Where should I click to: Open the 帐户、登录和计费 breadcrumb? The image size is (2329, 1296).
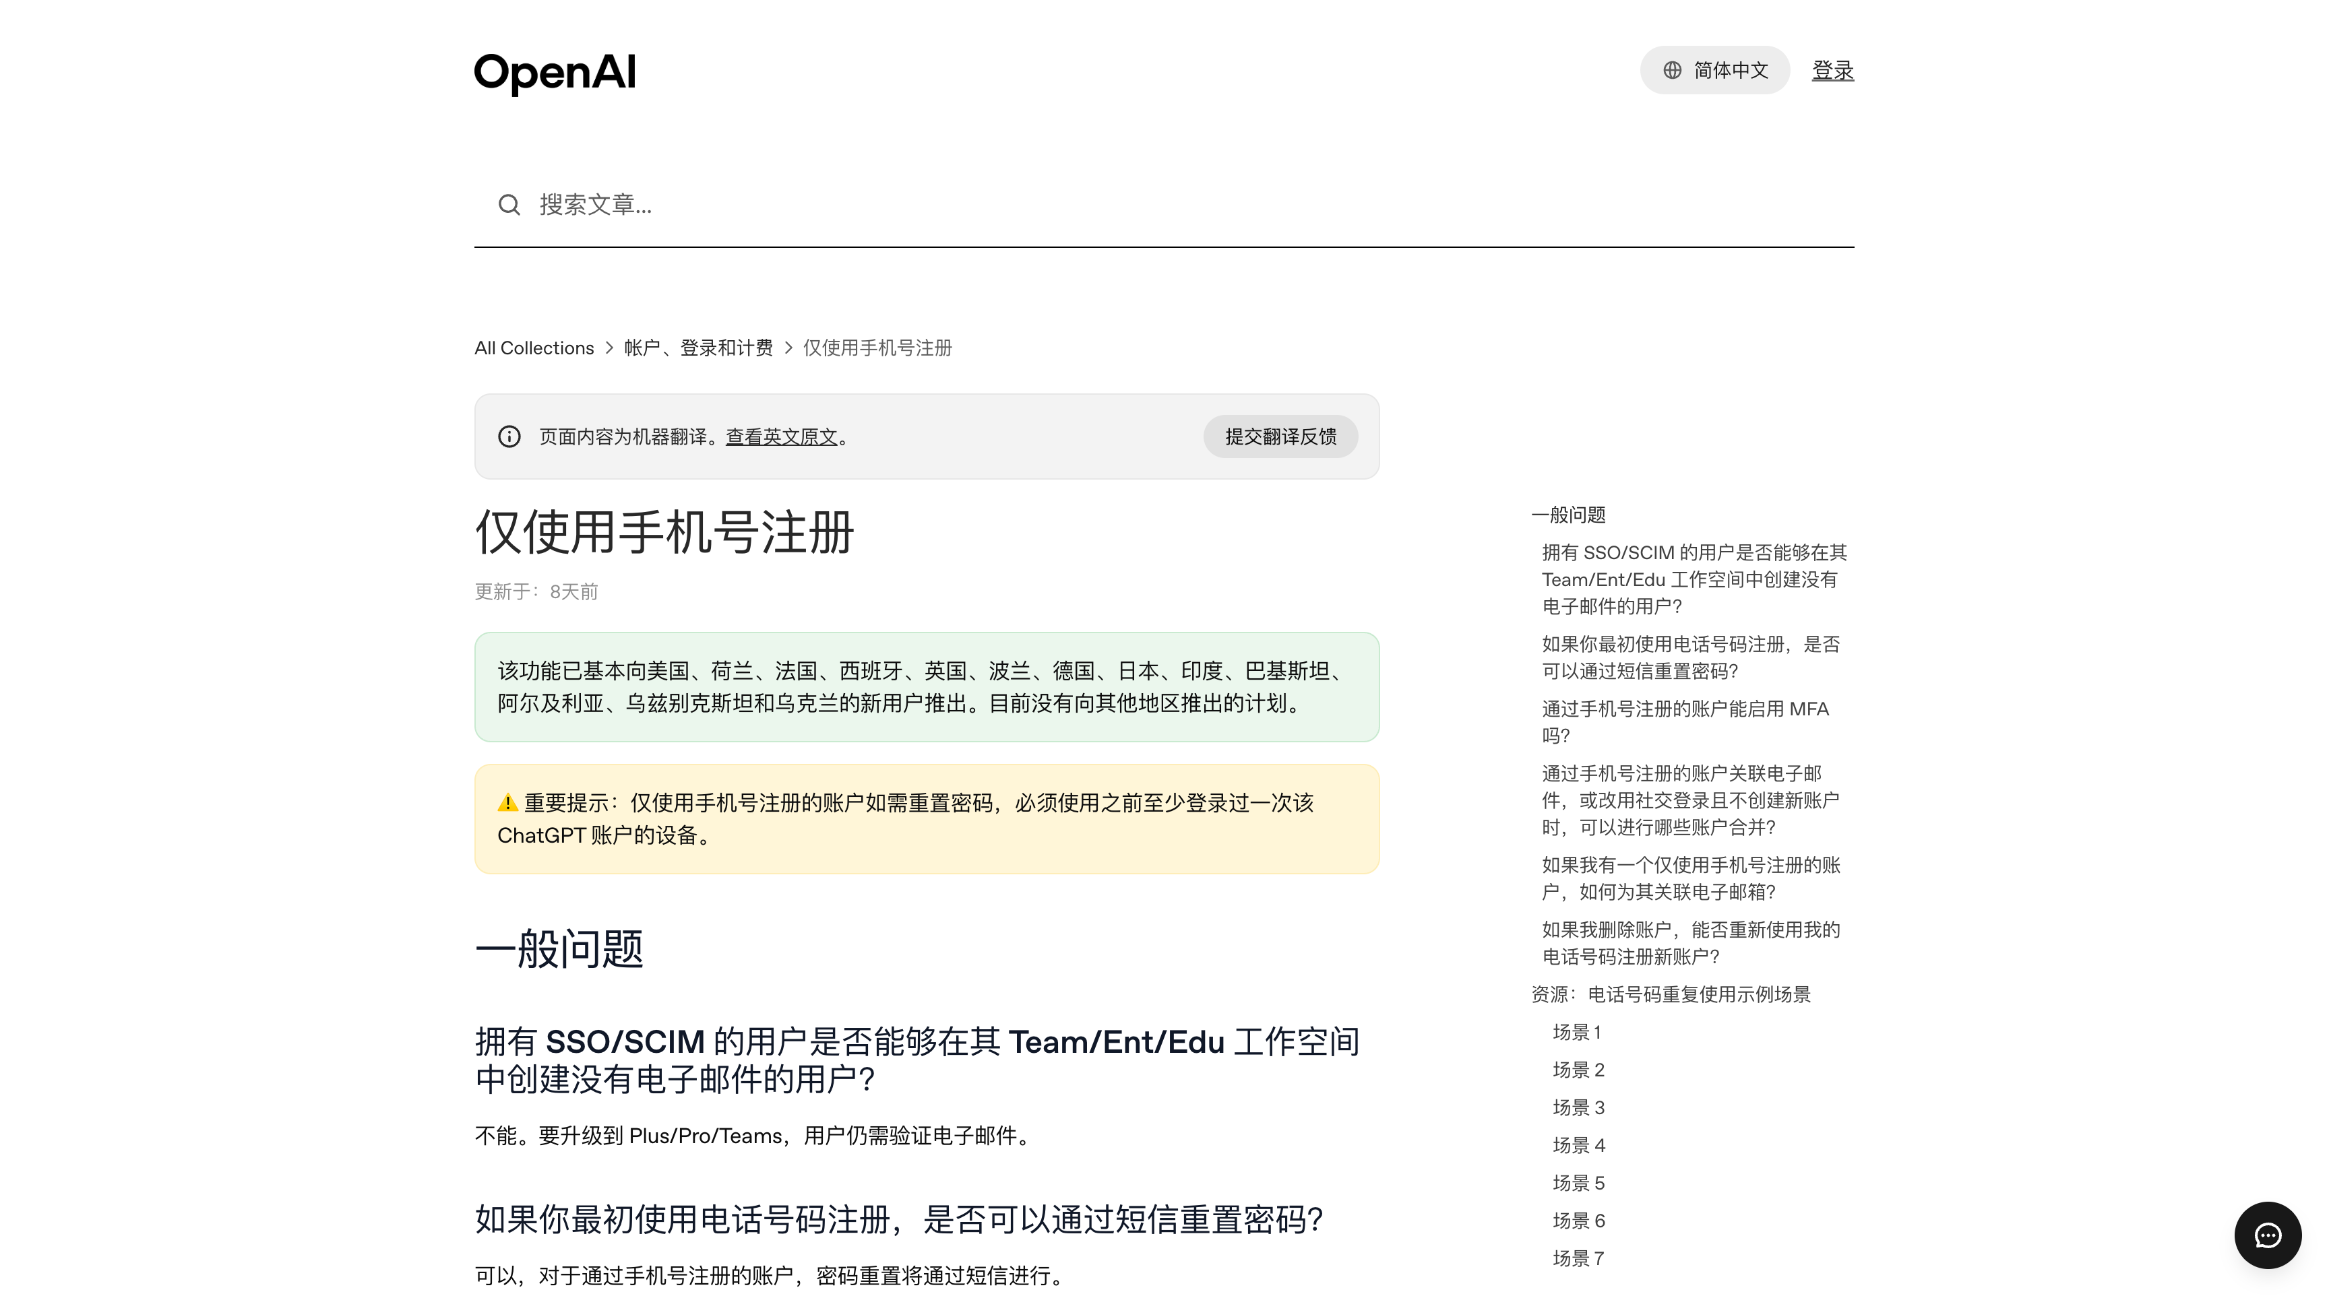(698, 348)
